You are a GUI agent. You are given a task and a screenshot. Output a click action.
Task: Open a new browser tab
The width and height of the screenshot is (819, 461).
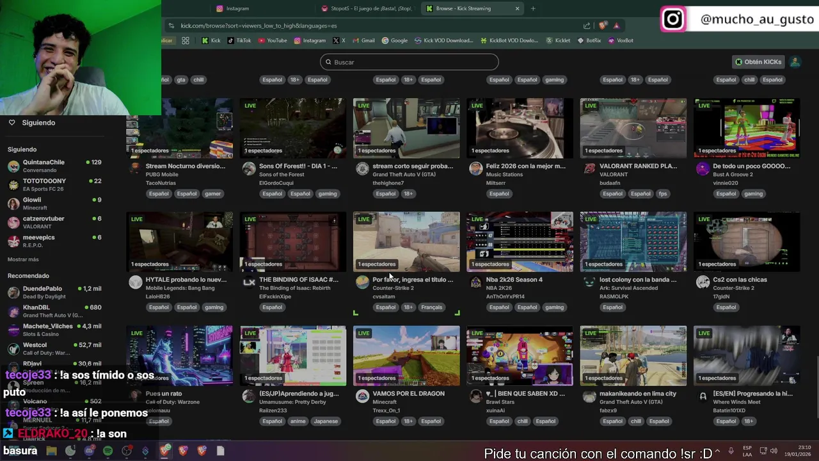(533, 8)
